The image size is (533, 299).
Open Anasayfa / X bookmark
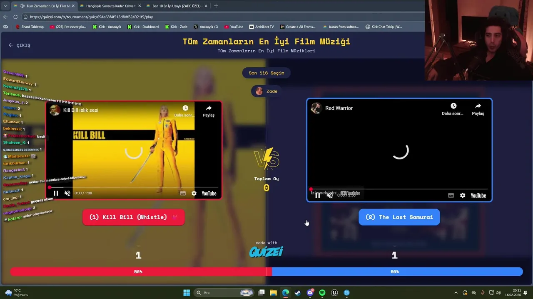tap(206, 27)
